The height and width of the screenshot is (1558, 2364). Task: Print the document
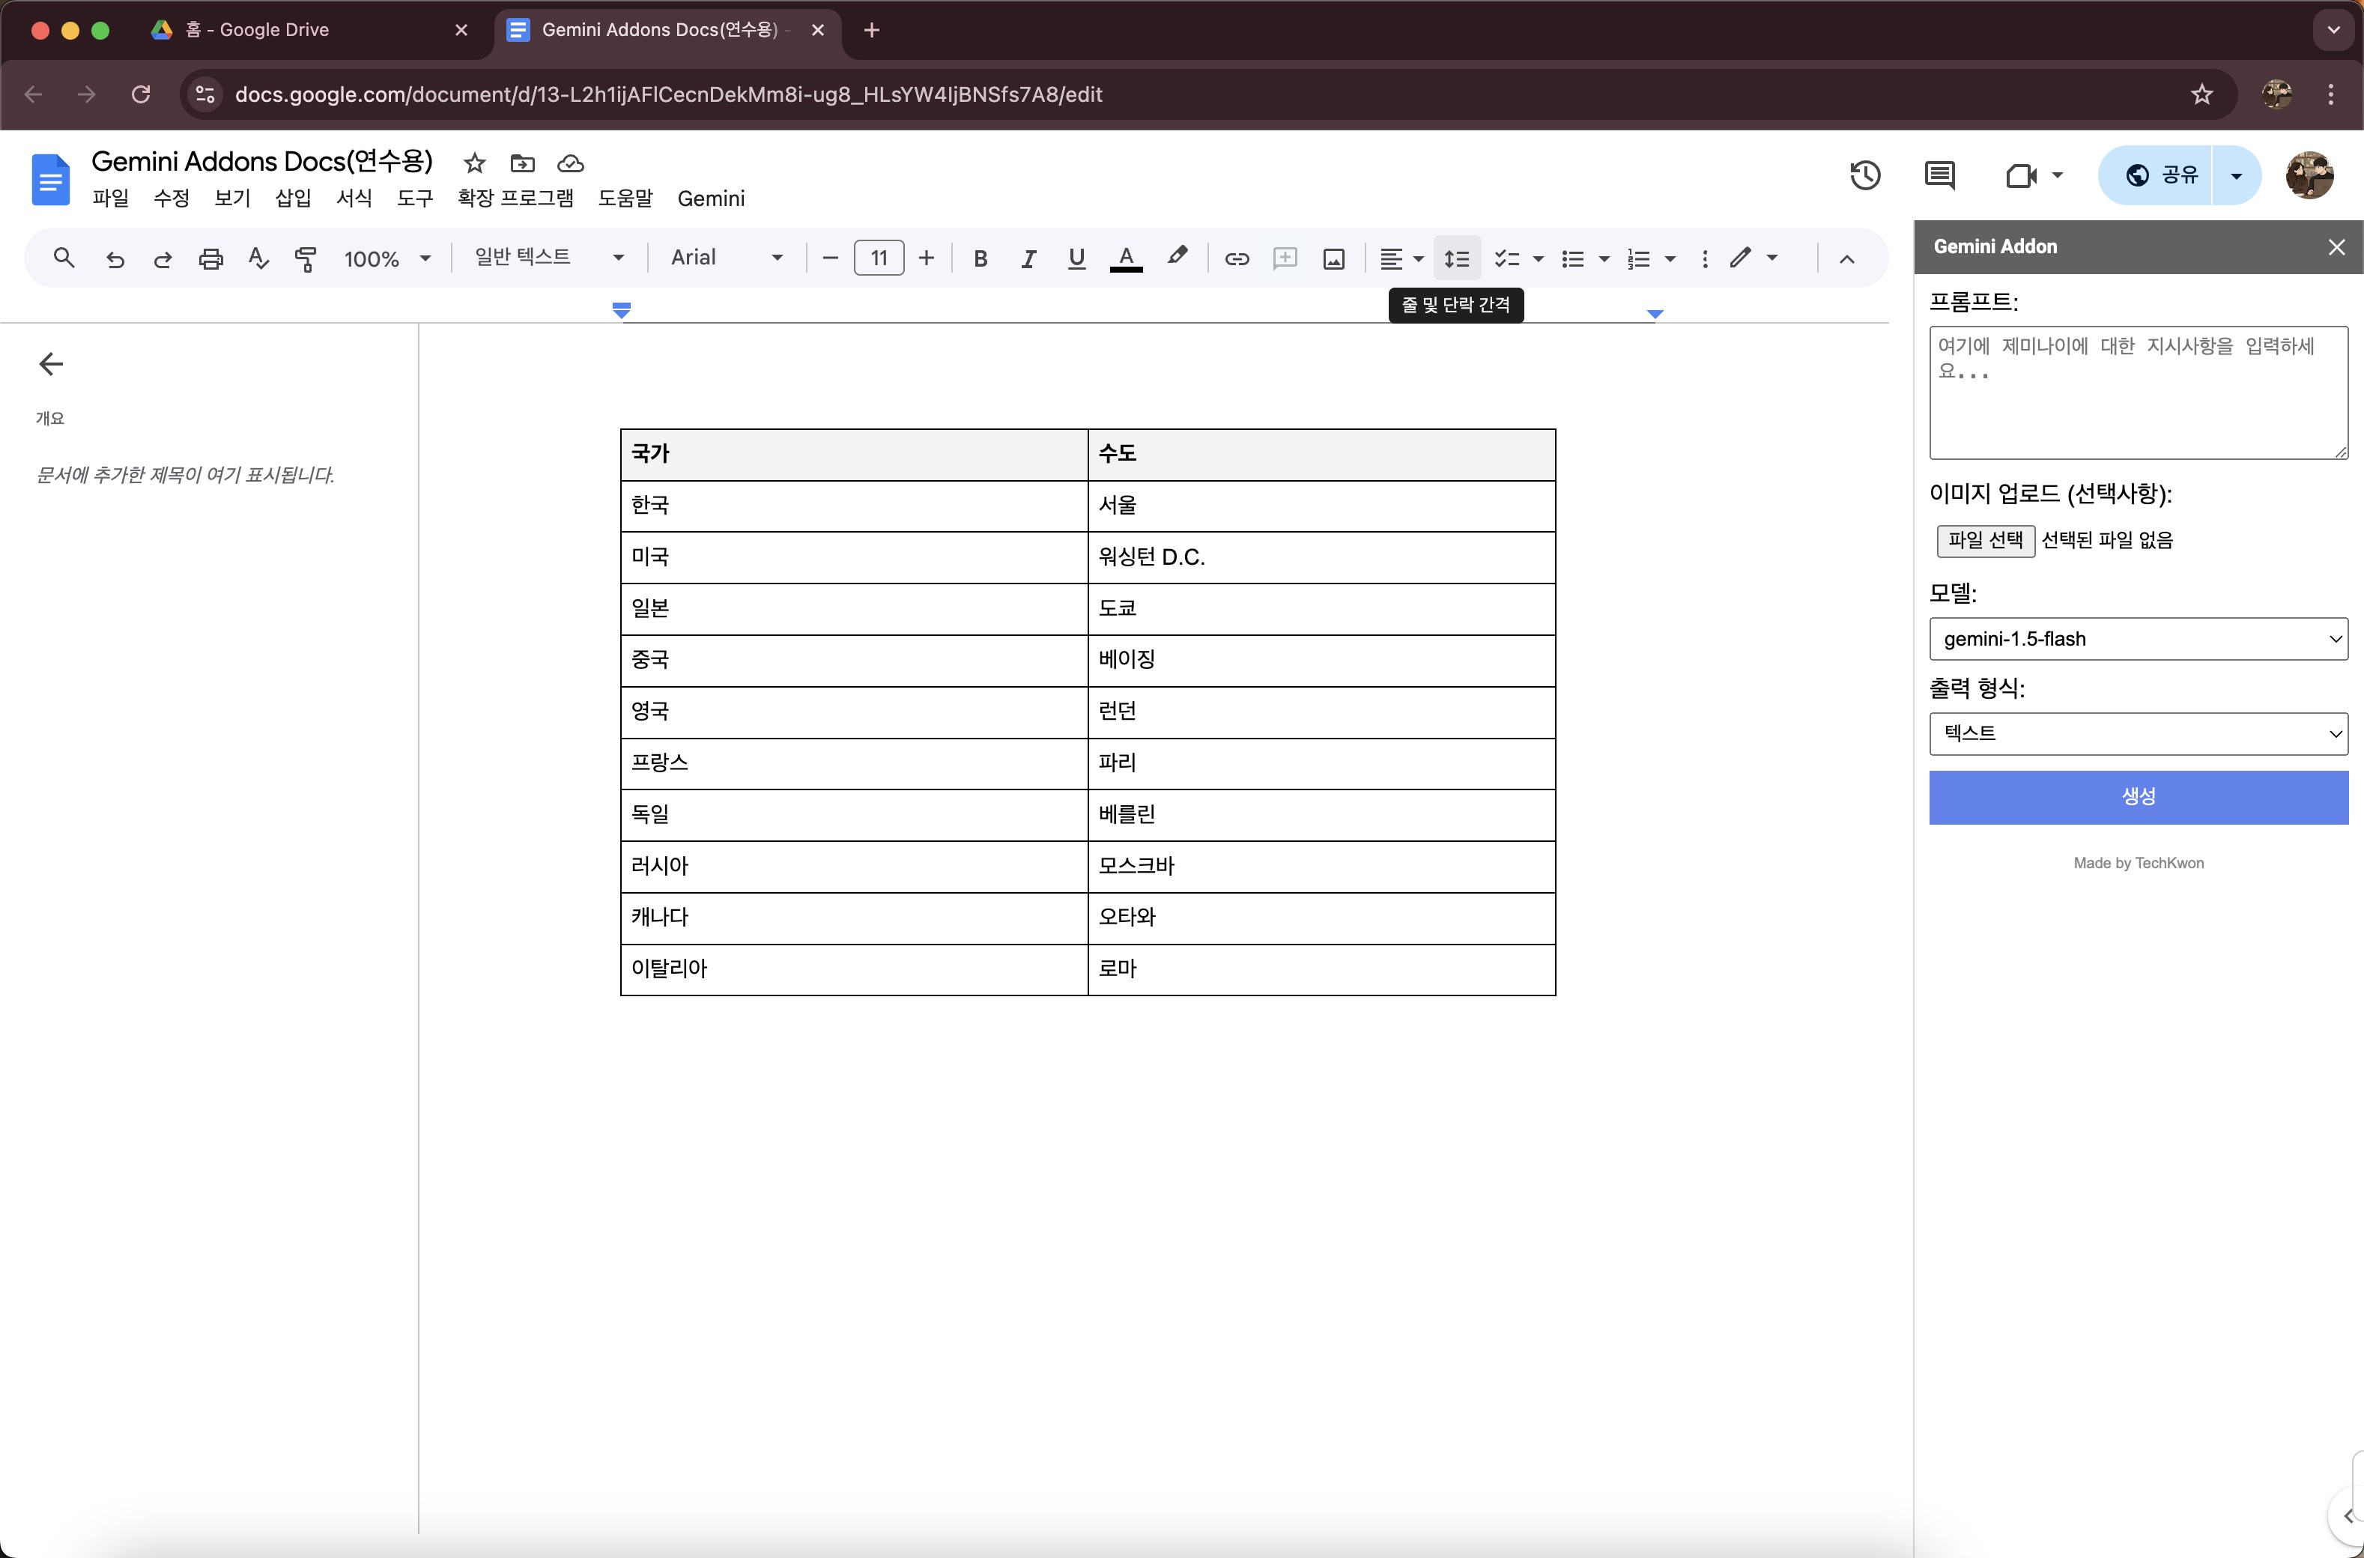[210, 258]
